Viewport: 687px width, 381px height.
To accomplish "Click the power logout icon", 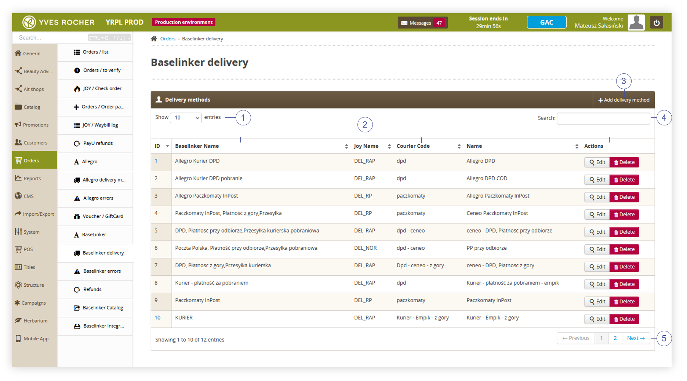I will point(656,22).
